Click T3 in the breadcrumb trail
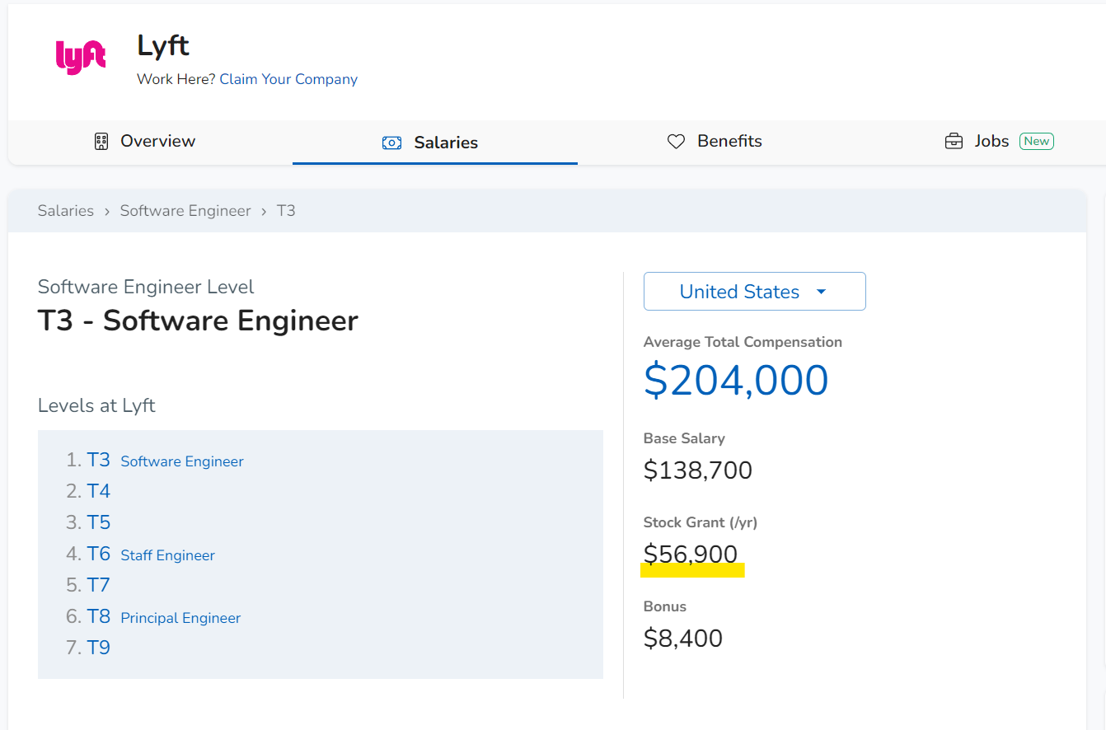This screenshot has height=730, width=1106. tap(286, 211)
